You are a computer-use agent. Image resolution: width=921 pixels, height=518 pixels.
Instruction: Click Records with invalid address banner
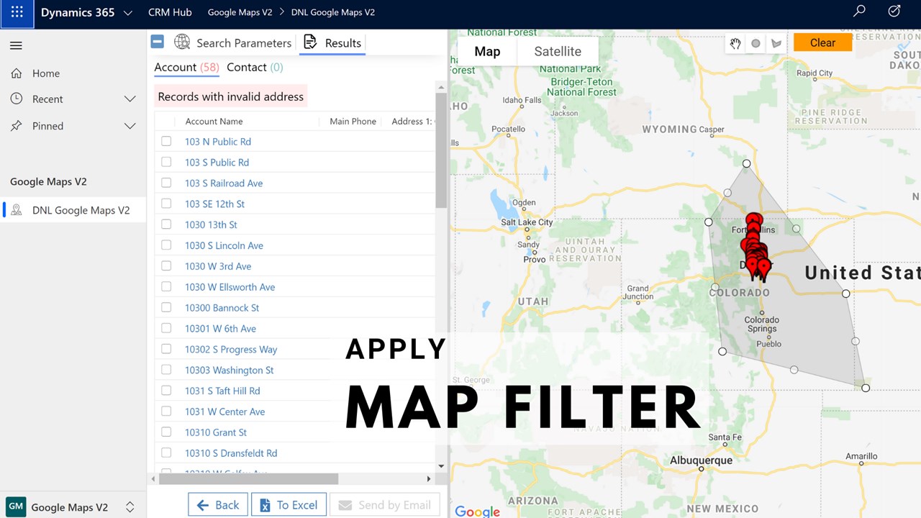click(x=231, y=96)
